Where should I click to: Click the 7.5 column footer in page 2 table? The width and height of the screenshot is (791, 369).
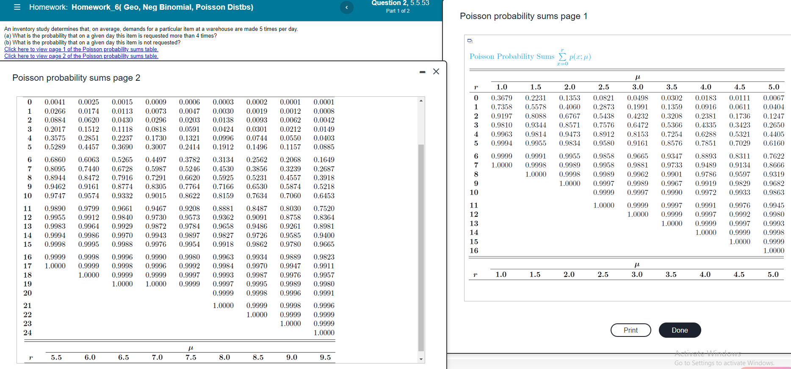tap(191, 357)
